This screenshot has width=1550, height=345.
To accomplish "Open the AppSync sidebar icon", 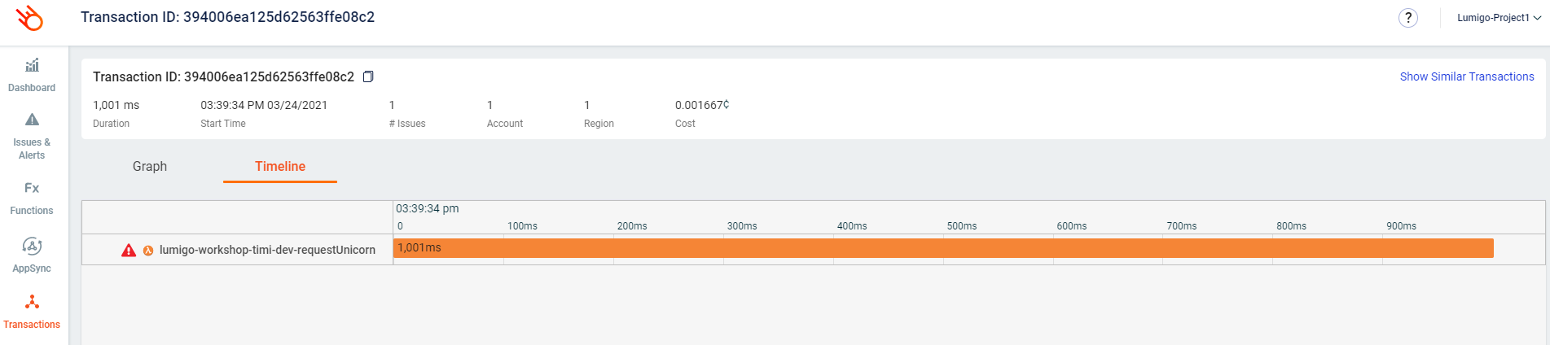I will coord(32,246).
